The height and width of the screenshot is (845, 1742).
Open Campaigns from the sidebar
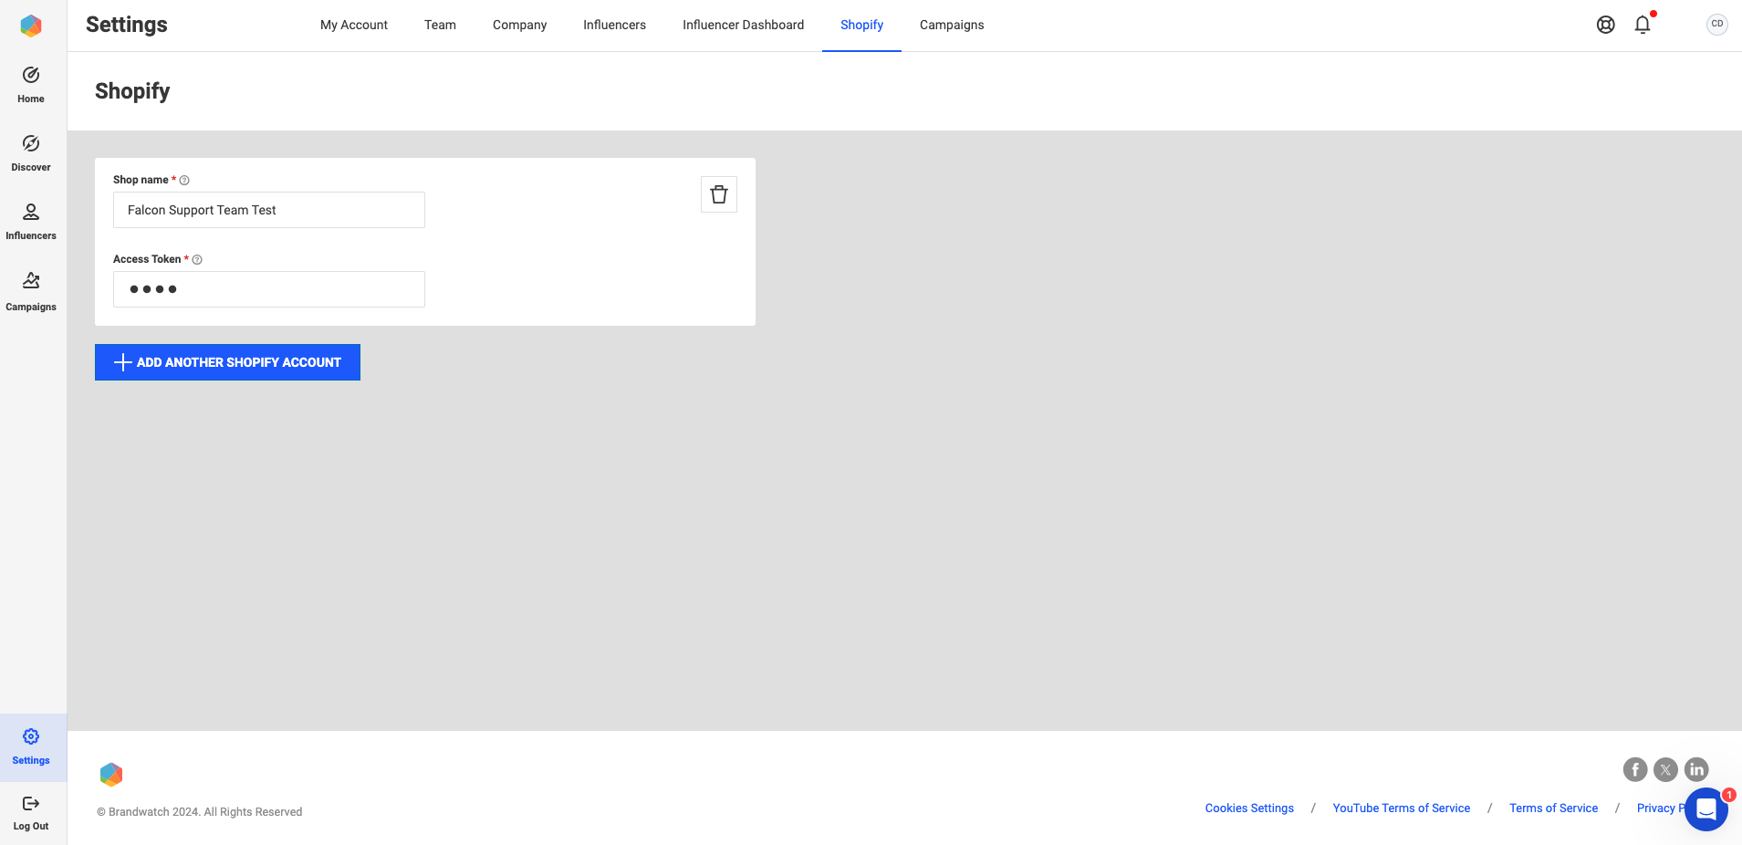[31, 292]
